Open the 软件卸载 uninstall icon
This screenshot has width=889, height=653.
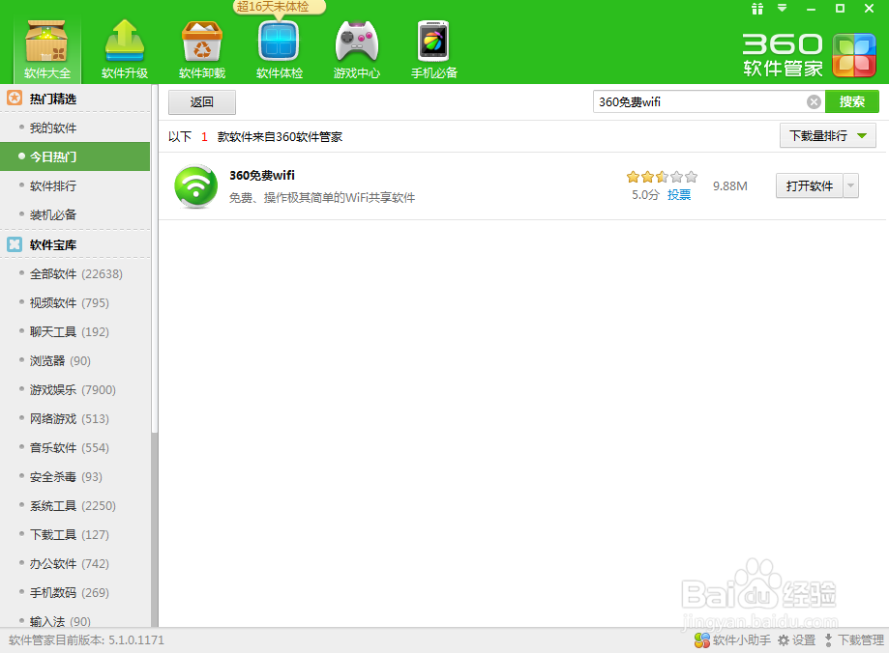pyautogui.click(x=202, y=50)
